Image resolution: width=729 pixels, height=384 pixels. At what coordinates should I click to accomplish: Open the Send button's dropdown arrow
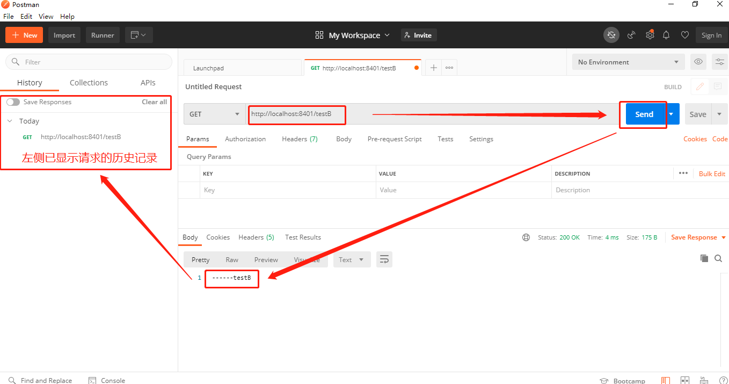pyautogui.click(x=671, y=114)
